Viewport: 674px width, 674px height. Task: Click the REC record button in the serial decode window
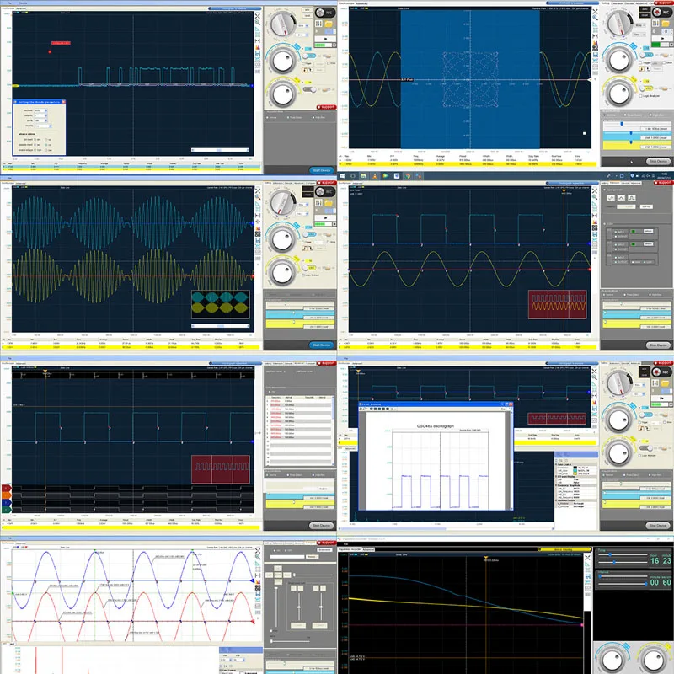pyautogui.click(x=325, y=13)
